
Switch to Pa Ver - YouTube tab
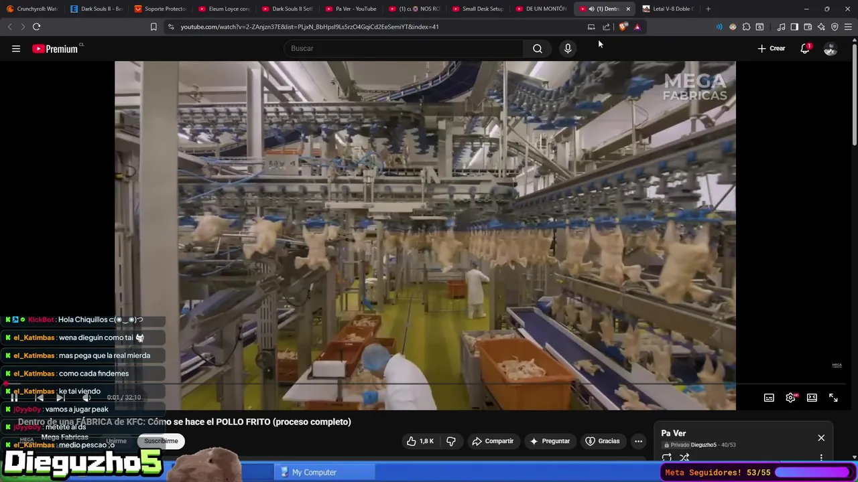[351, 9]
